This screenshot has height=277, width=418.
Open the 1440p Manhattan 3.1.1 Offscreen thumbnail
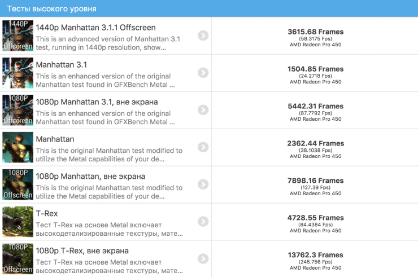click(x=18, y=36)
